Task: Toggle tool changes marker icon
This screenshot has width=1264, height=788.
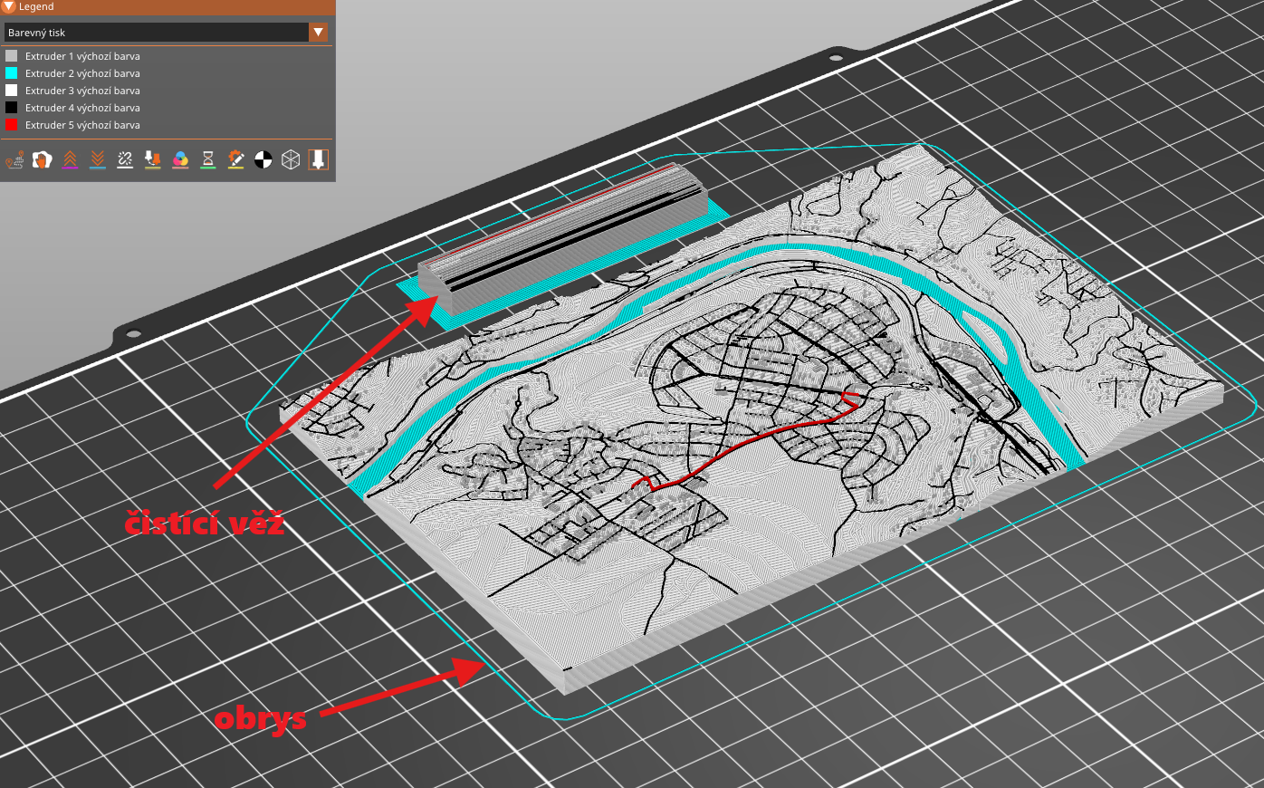Action: coord(153,160)
